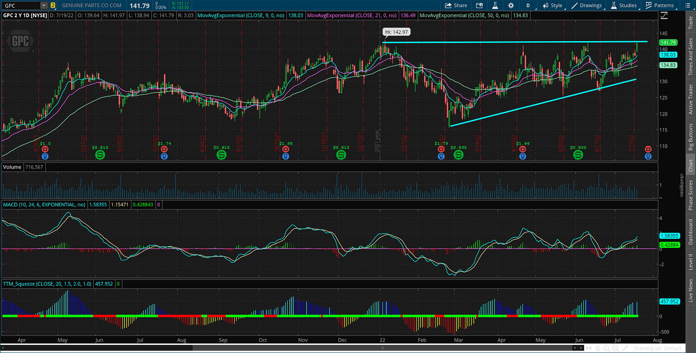
Task: Open the Dashboard side tab
Action: coord(690,232)
